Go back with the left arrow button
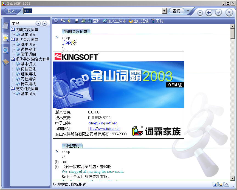 (209, 13)
